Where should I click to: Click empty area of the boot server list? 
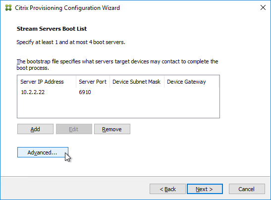click(118, 107)
